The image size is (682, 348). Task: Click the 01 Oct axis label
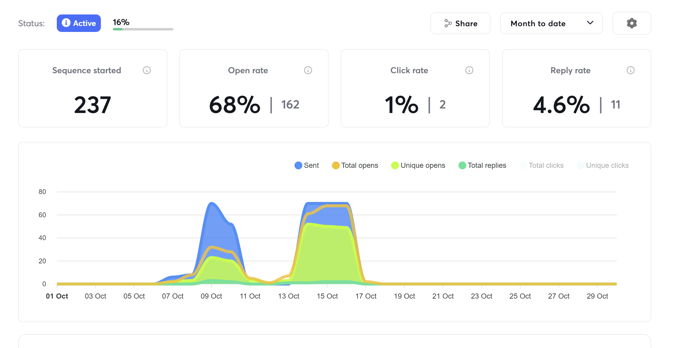point(56,296)
